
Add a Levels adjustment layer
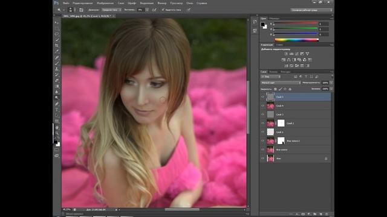[x=291, y=54]
